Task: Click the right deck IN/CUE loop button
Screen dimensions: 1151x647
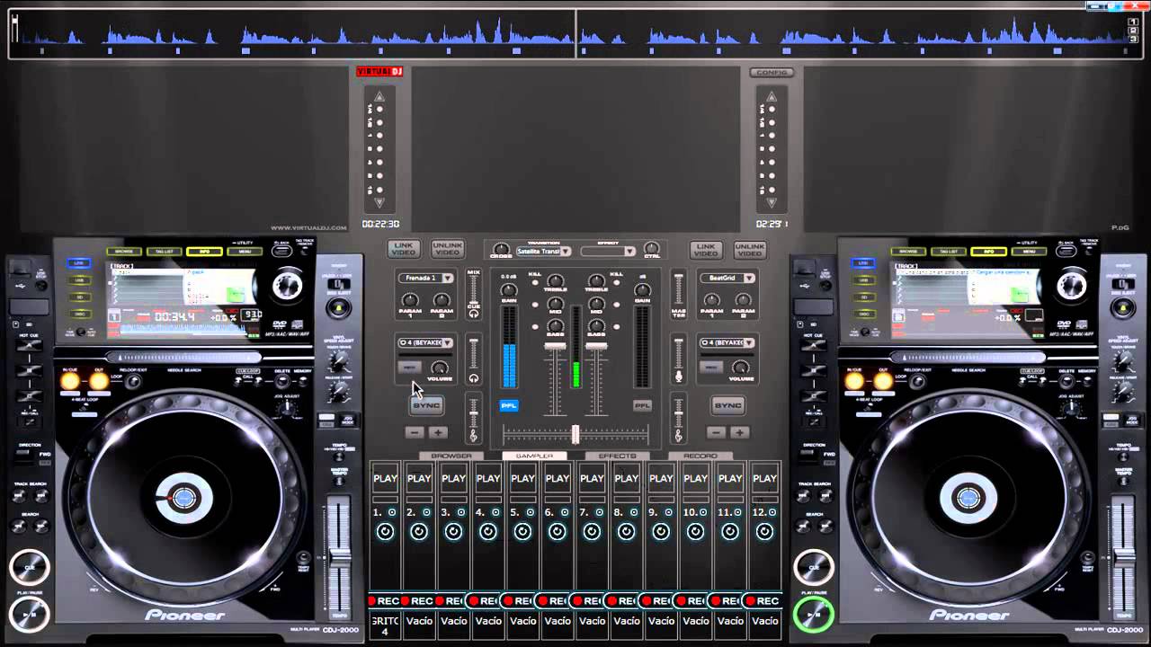Action: 854,381
